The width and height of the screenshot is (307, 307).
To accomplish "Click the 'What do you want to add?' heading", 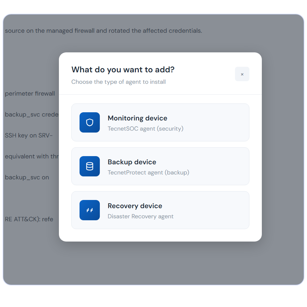I will [x=123, y=70].
